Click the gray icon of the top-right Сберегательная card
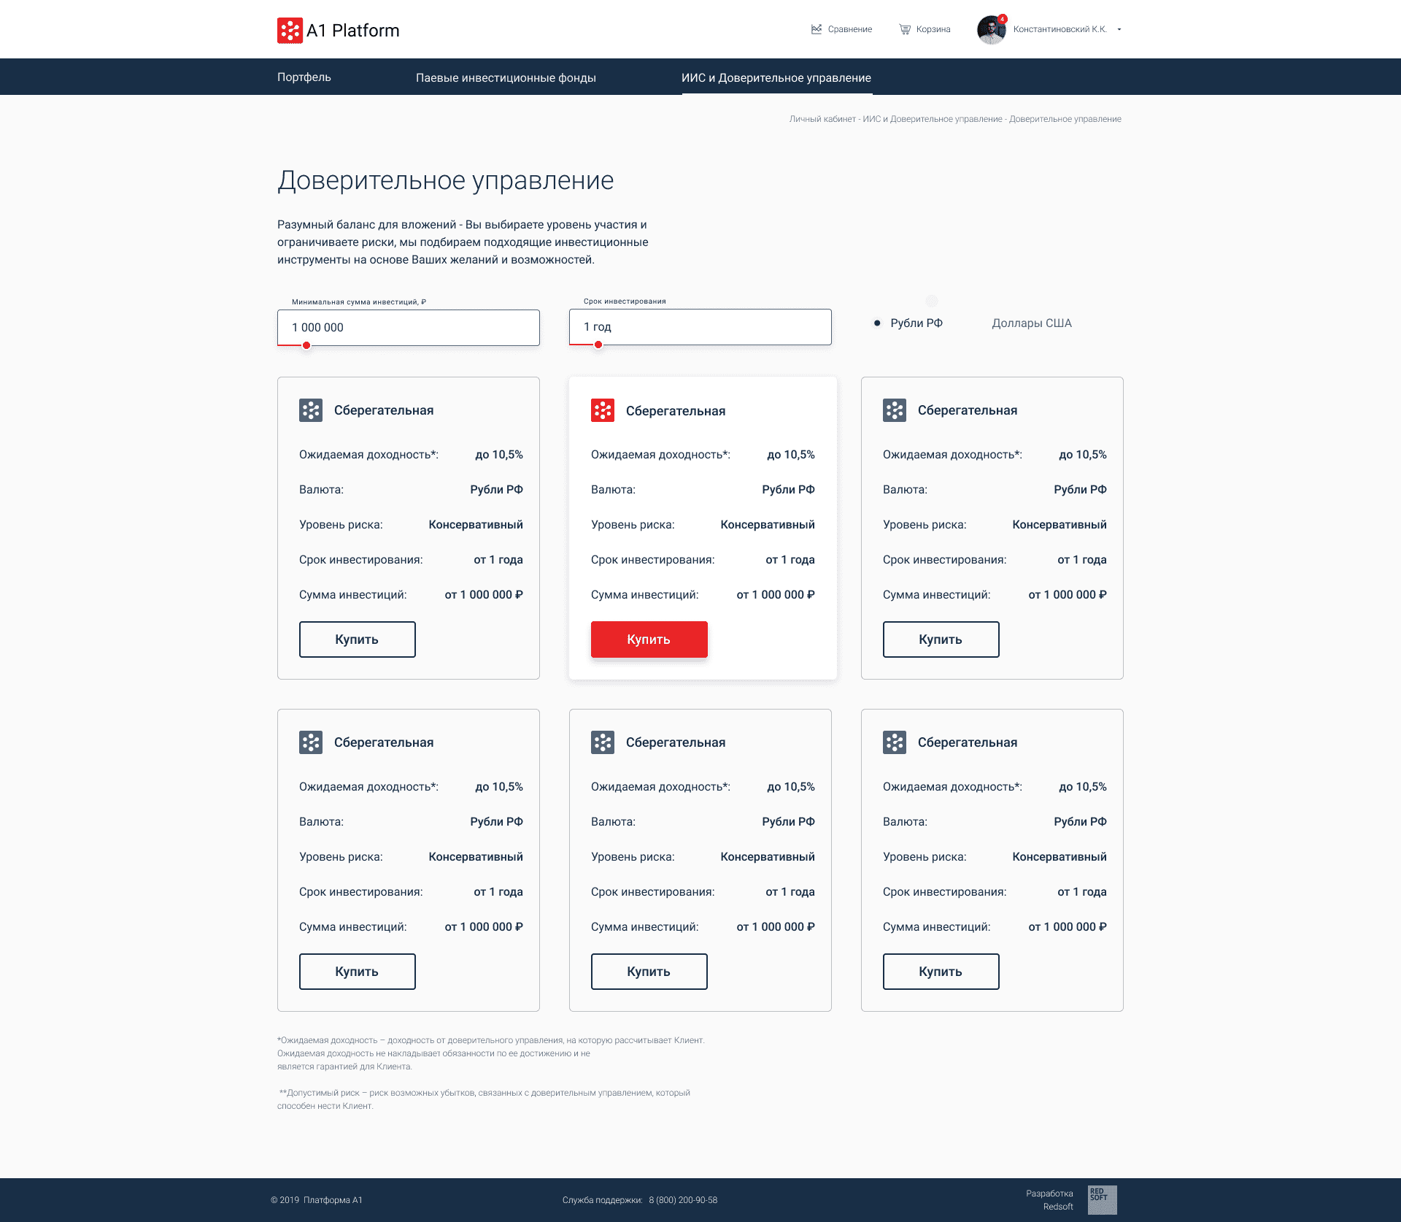Screen dimensions: 1401x1222 (895, 410)
